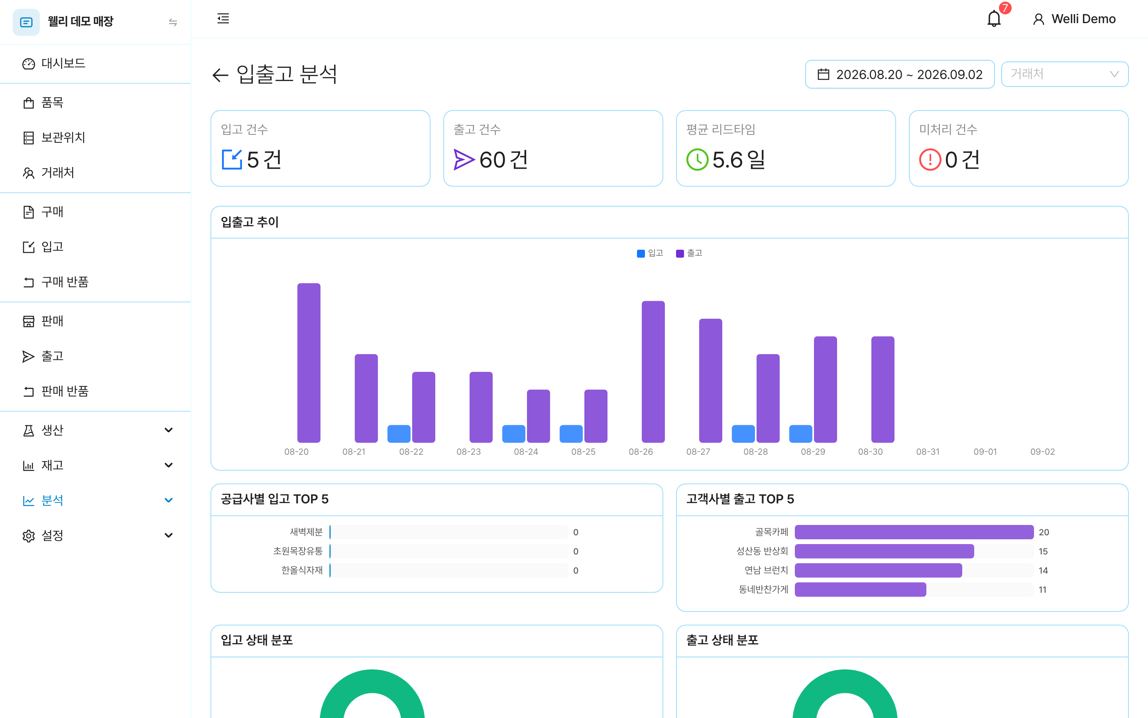1148x718 pixels.
Task: Click the 08-22 inbound blue bar
Action: (399, 434)
